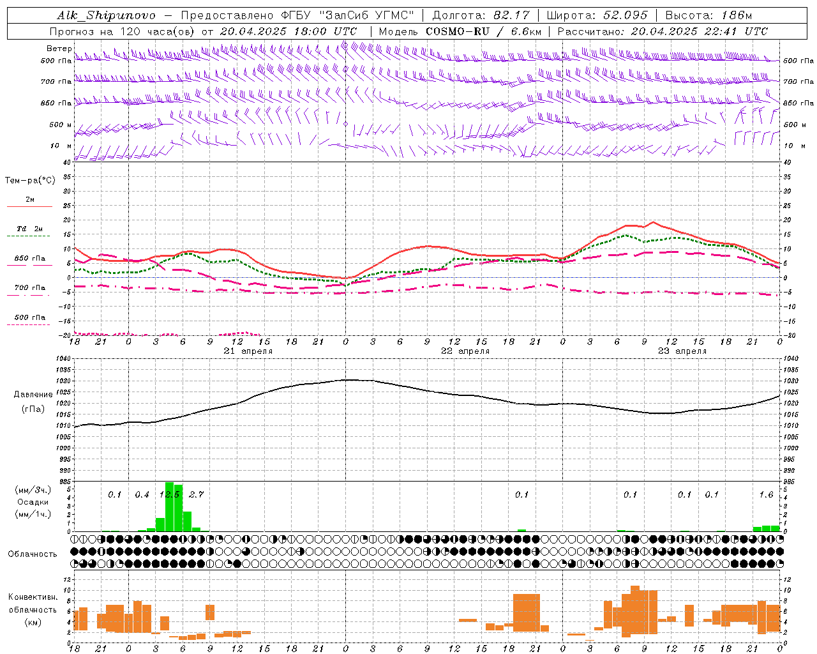This screenshot has height=654, width=817.
Task: Click the '2.7' precipitation total value
Action: 196,494
